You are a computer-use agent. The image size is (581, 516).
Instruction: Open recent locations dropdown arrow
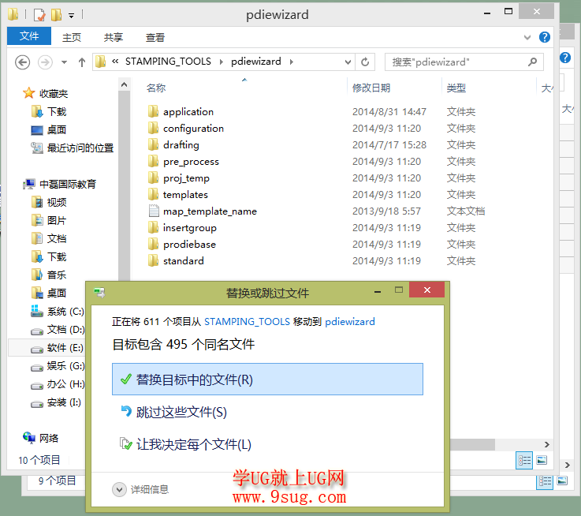[64, 62]
